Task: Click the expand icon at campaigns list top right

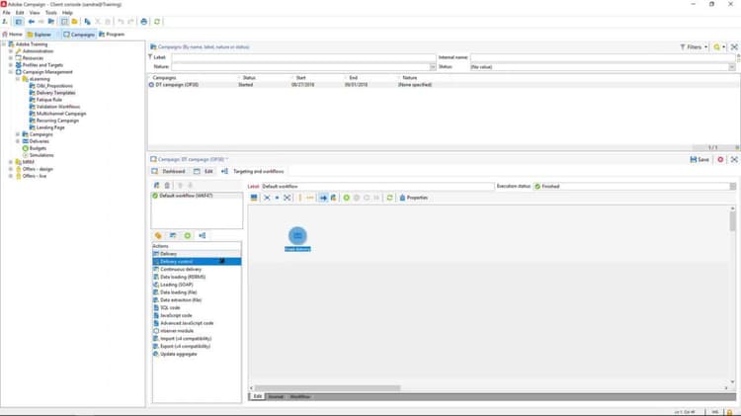Action: click(x=734, y=46)
